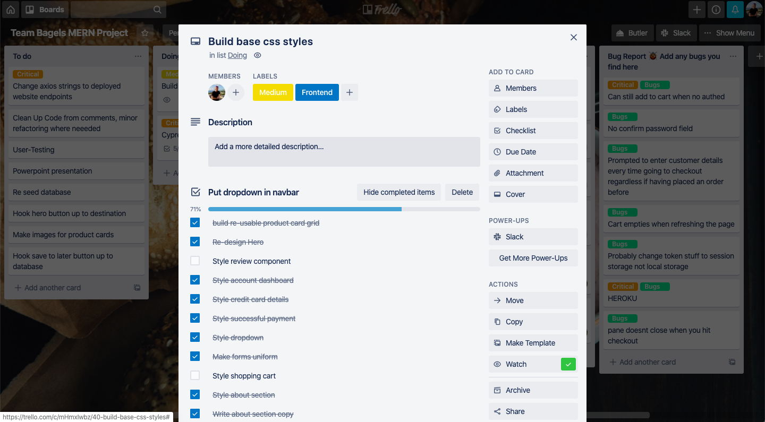Click the Archive action button
Viewport: 765px width, 422px height.
pyautogui.click(x=533, y=390)
